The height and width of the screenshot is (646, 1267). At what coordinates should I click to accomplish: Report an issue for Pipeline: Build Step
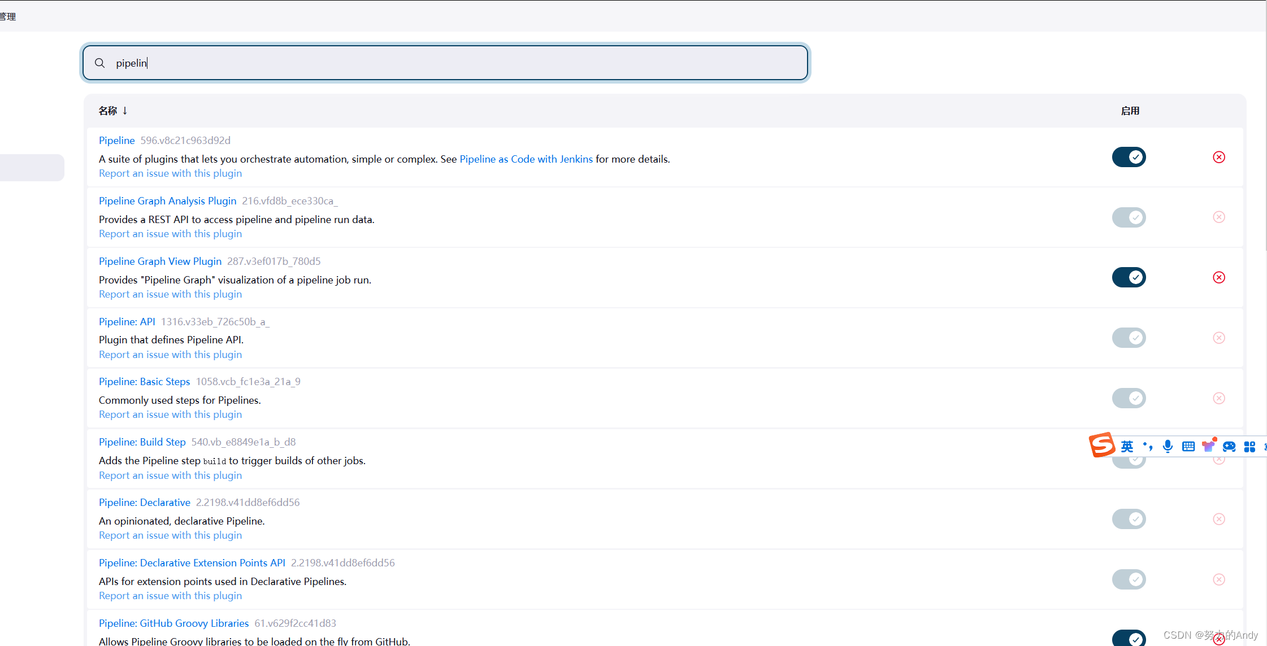170,475
